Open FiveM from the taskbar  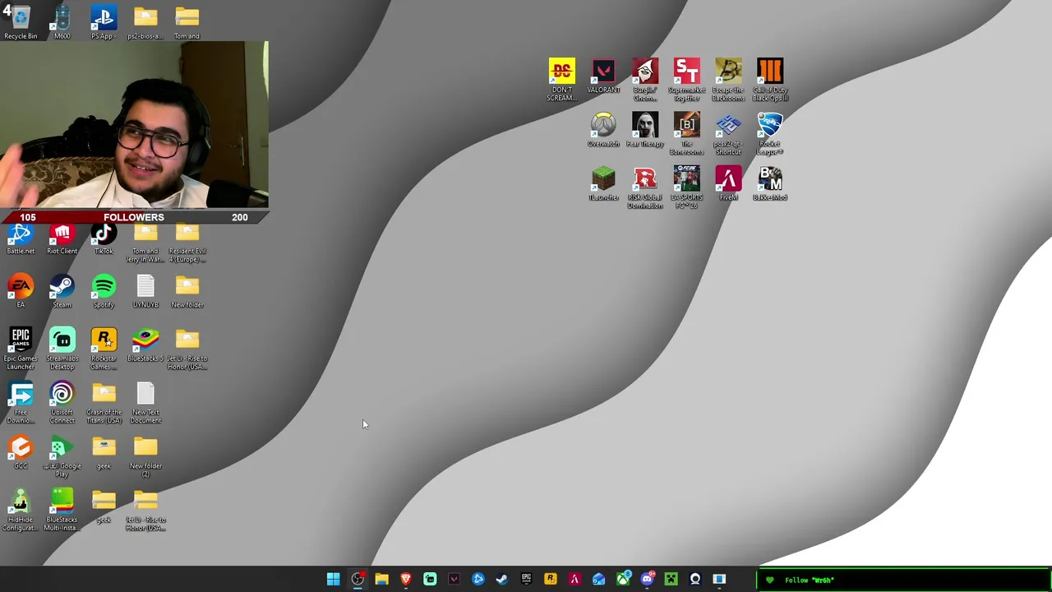click(x=574, y=579)
